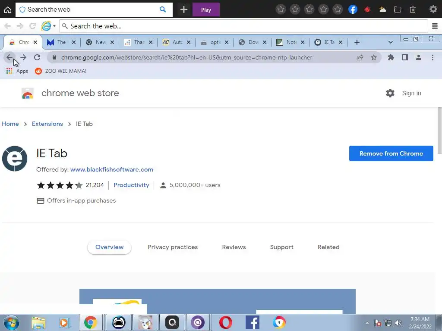Select the Overview tab
442x331 pixels.
[109, 247]
